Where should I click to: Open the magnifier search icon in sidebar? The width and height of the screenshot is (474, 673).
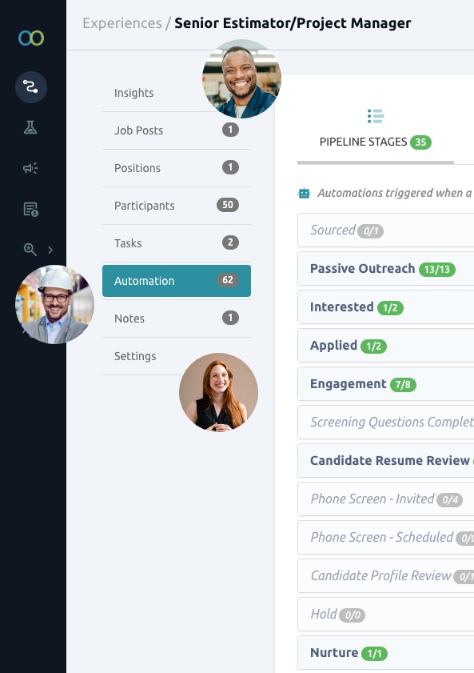coord(30,250)
